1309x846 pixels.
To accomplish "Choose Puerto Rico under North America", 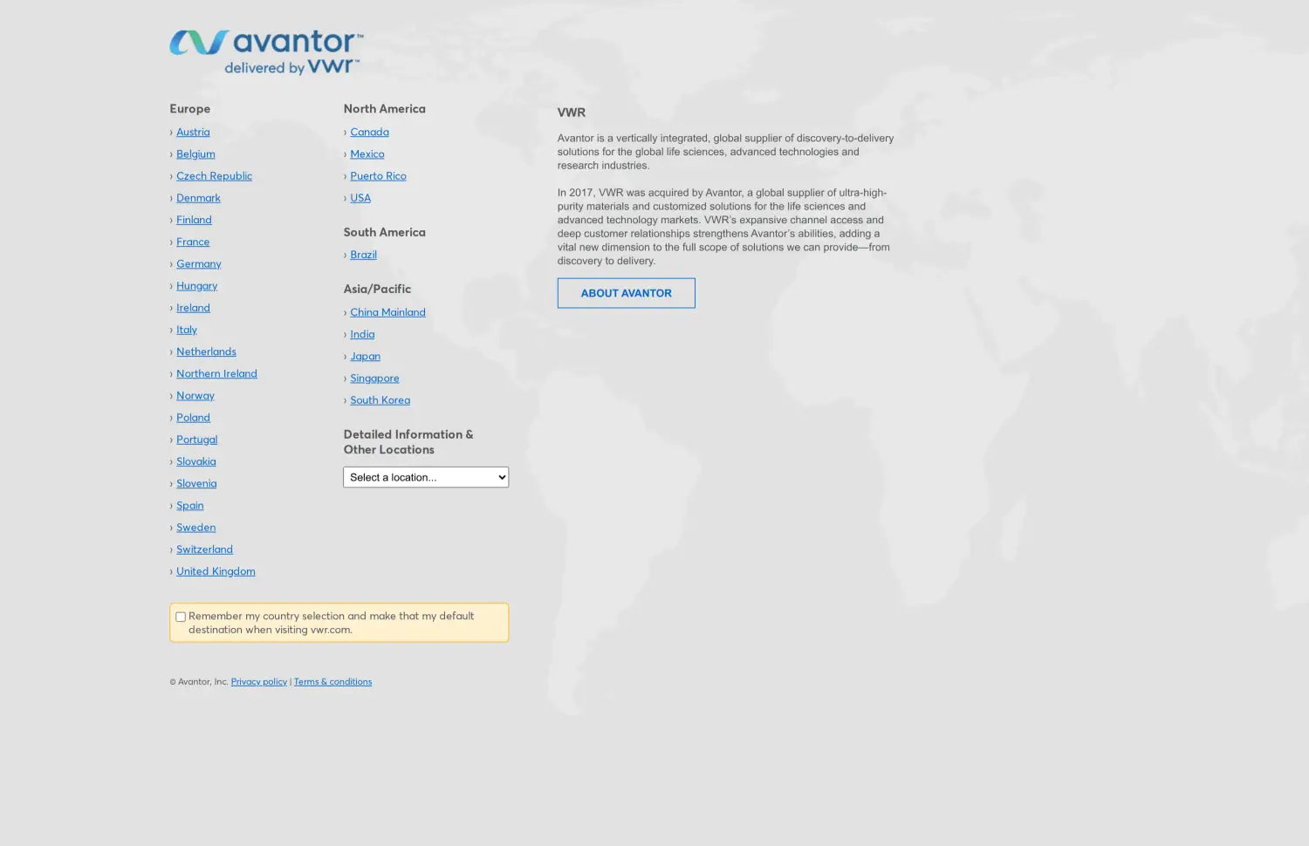I will [x=378, y=175].
